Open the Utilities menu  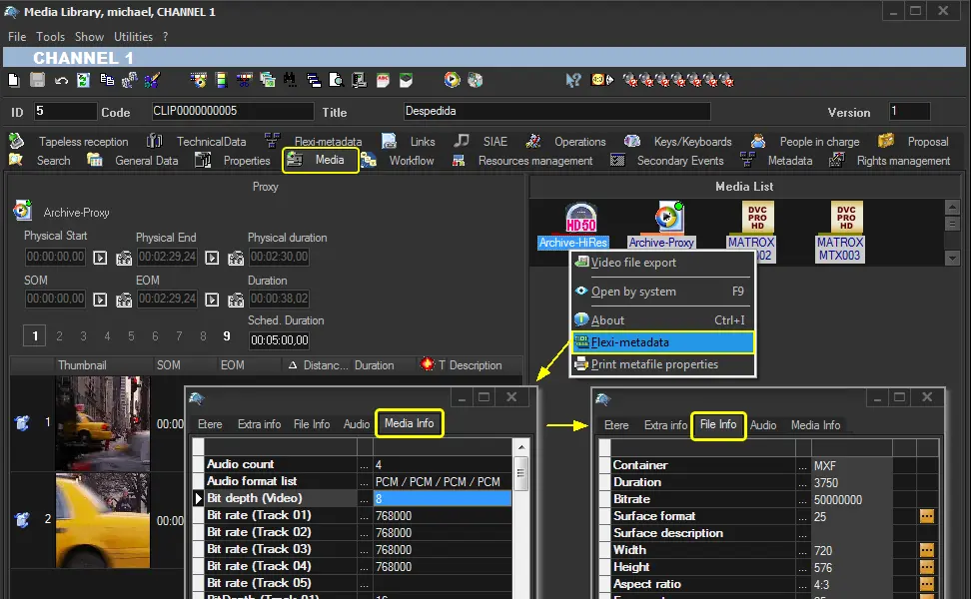click(x=133, y=37)
